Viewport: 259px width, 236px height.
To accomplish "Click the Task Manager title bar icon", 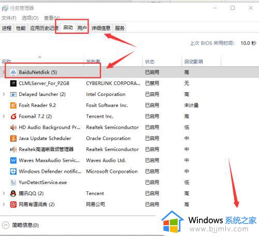I will pyautogui.click(x=5, y=8).
